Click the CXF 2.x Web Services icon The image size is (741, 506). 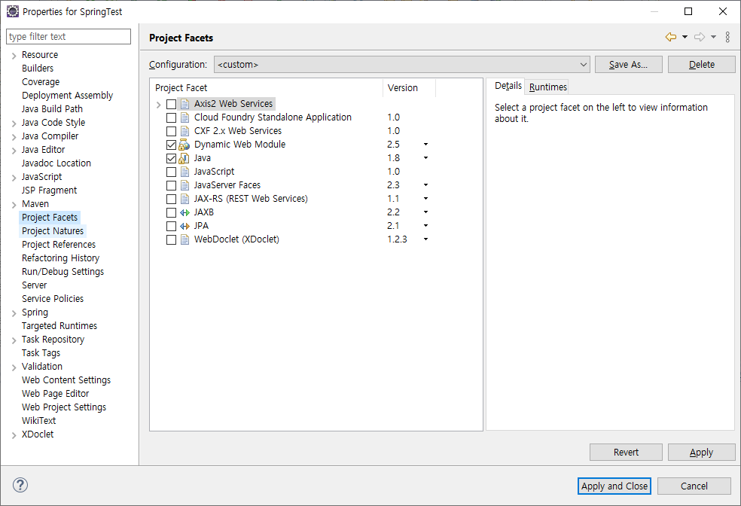pyautogui.click(x=184, y=131)
